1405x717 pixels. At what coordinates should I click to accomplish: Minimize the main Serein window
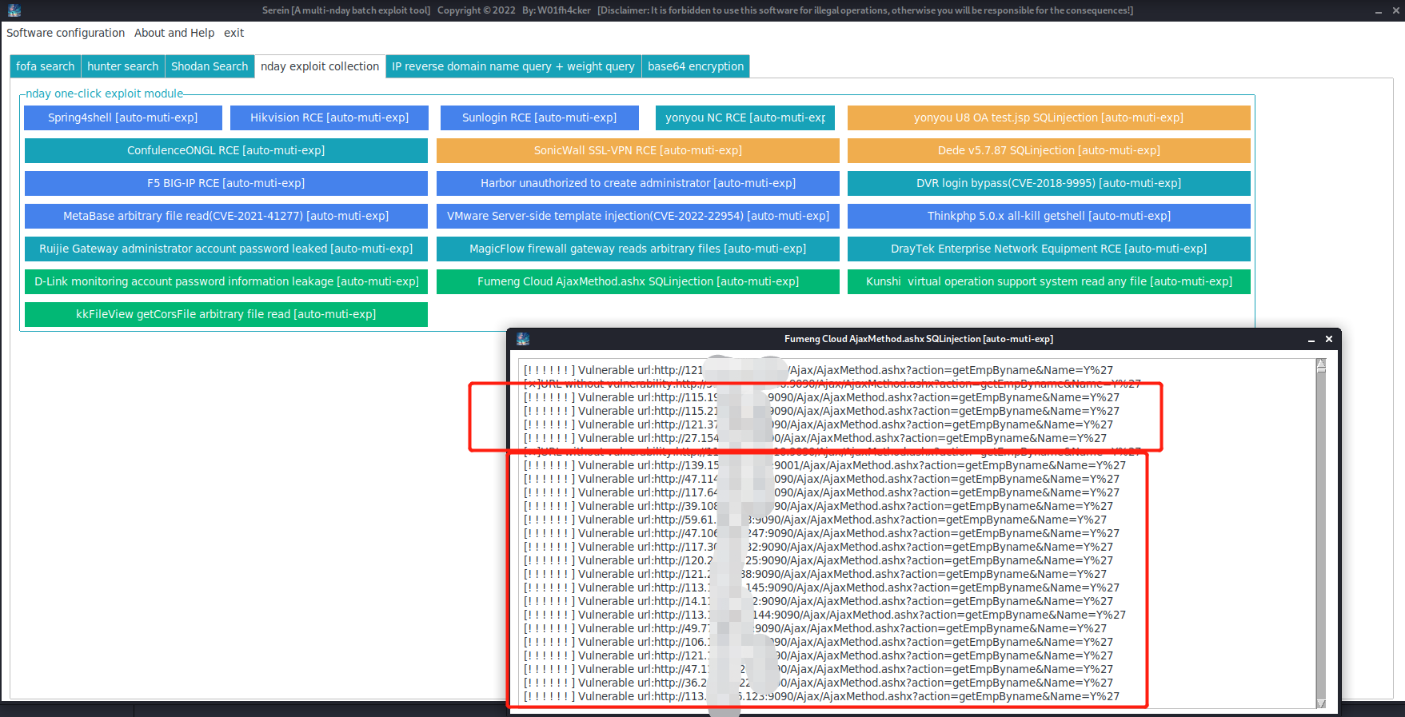coord(1380,10)
